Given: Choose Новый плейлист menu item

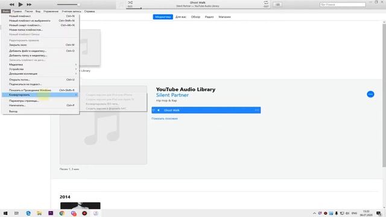Looking at the screenshot, I should point(40,16).
